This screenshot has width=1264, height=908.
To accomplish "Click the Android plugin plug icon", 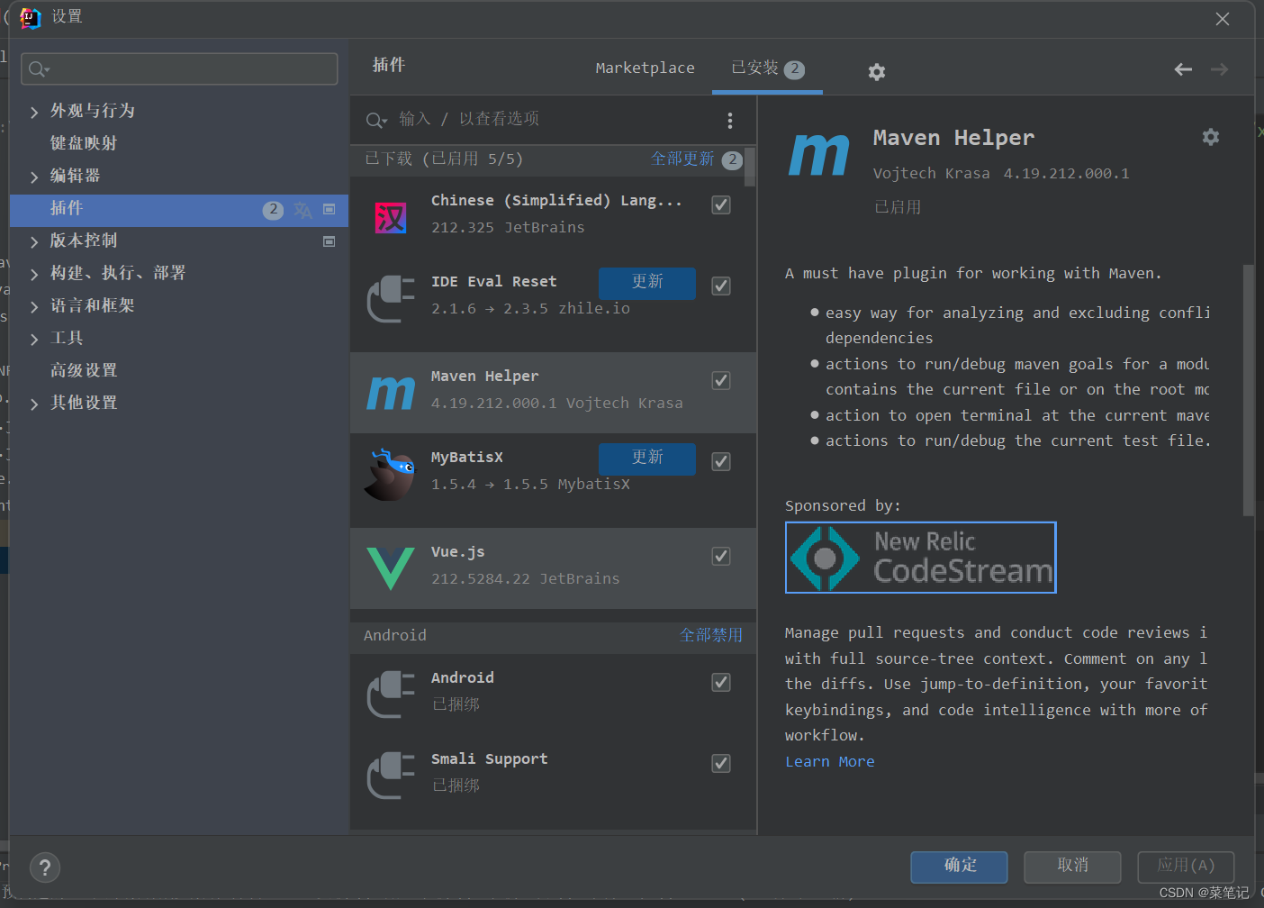I will [x=391, y=695].
